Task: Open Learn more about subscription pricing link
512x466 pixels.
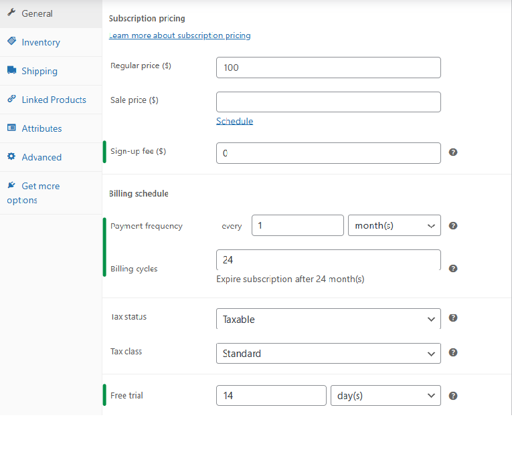Action: pyautogui.click(x=179, y=35)
